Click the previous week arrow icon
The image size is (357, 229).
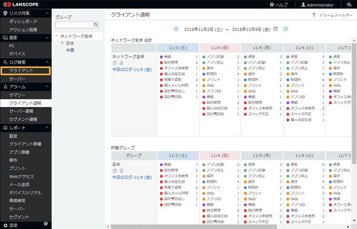(176, 29)
